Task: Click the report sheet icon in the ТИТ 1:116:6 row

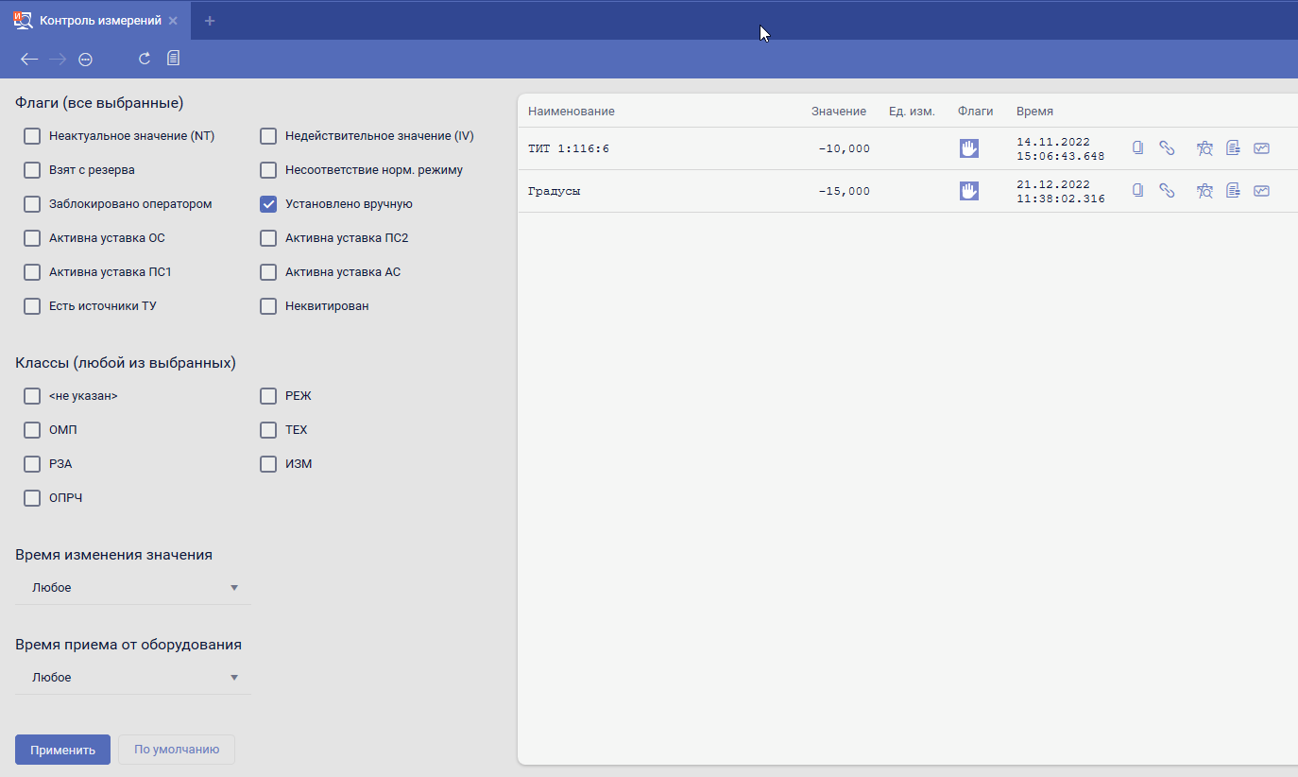Action: coord(1233,148)
